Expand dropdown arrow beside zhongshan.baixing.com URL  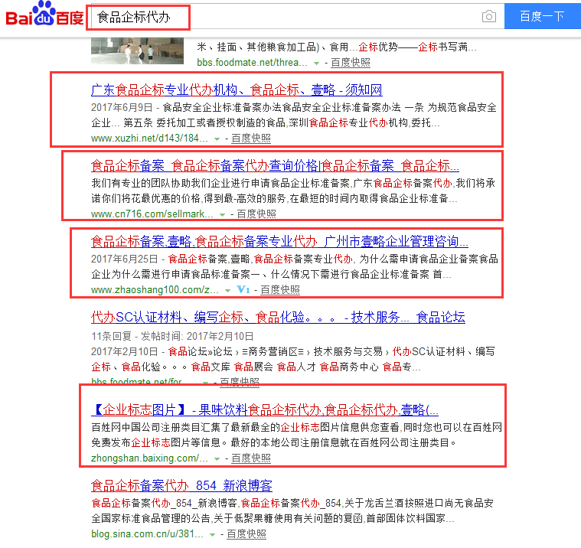pos(217,459)
